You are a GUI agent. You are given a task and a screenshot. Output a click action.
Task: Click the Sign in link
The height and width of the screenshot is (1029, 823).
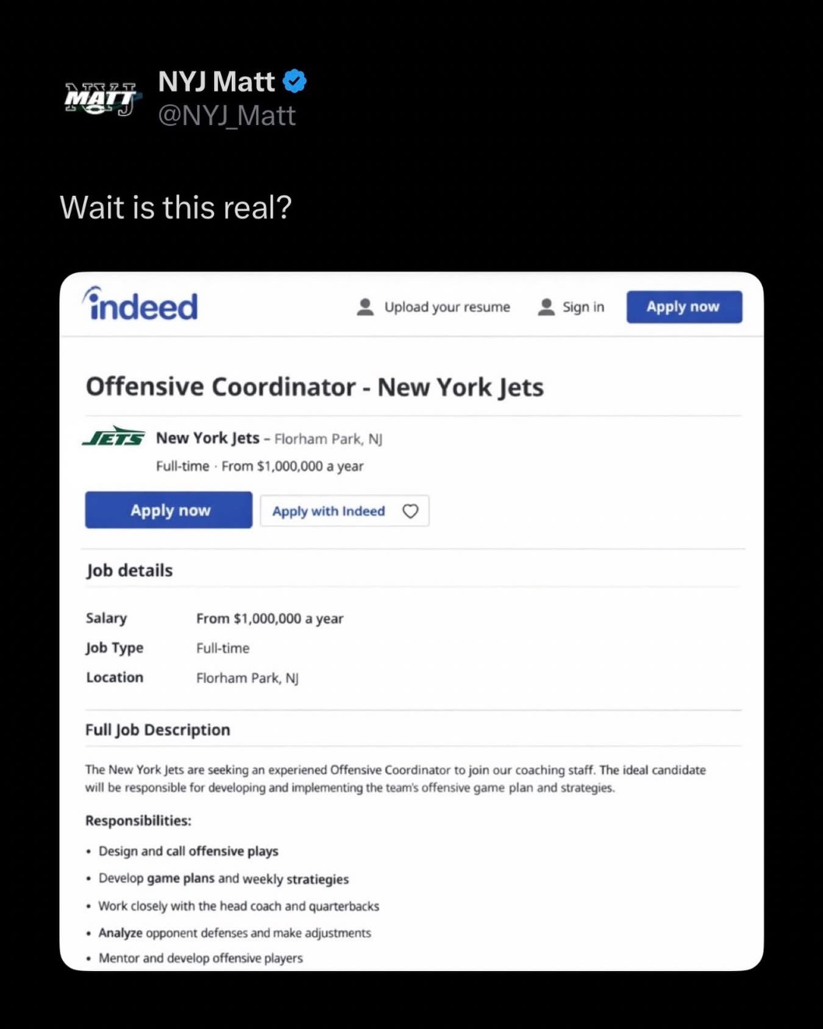pyautogui.click(x=583, y=307)
